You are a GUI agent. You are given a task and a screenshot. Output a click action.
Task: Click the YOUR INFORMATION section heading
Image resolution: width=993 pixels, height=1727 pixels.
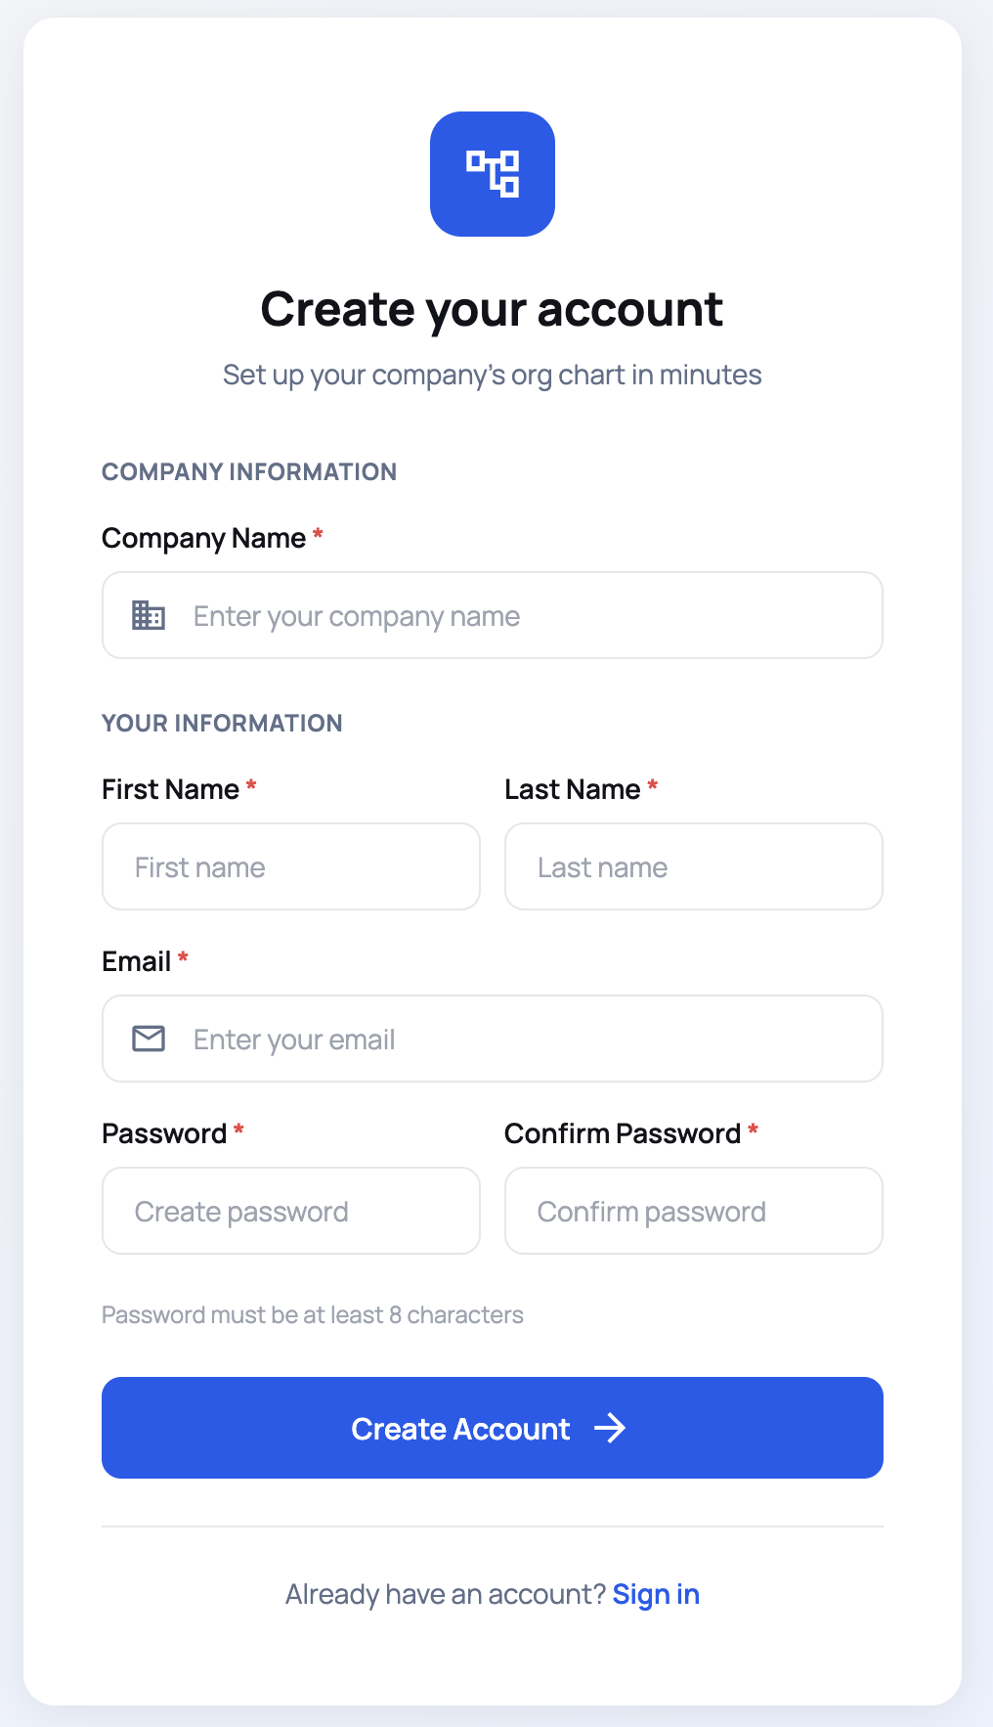(222, 723)
